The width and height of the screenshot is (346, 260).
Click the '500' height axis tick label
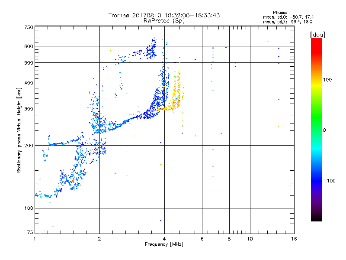[29, 63]
